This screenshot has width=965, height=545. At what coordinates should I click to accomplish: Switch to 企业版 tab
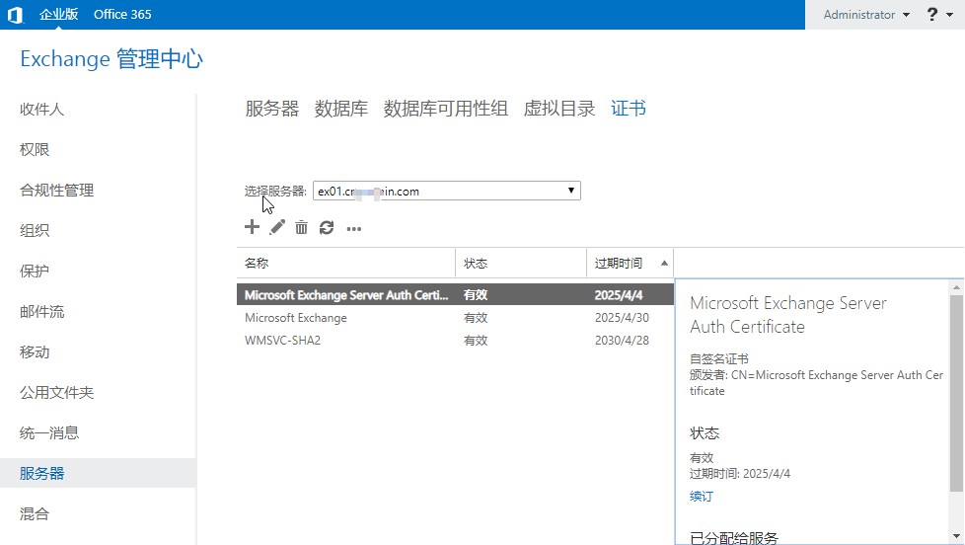point(58,14)
